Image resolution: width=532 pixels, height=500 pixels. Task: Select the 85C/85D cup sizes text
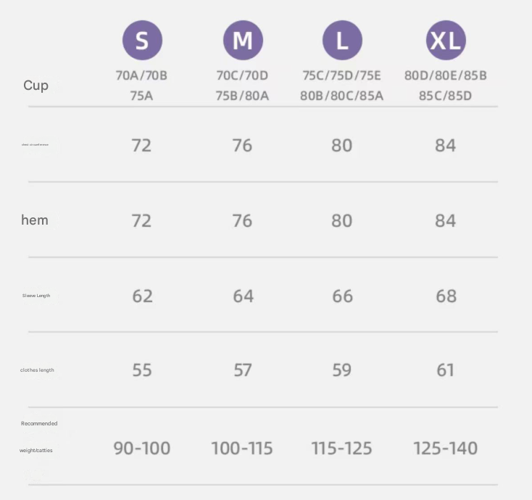point(445,95)
